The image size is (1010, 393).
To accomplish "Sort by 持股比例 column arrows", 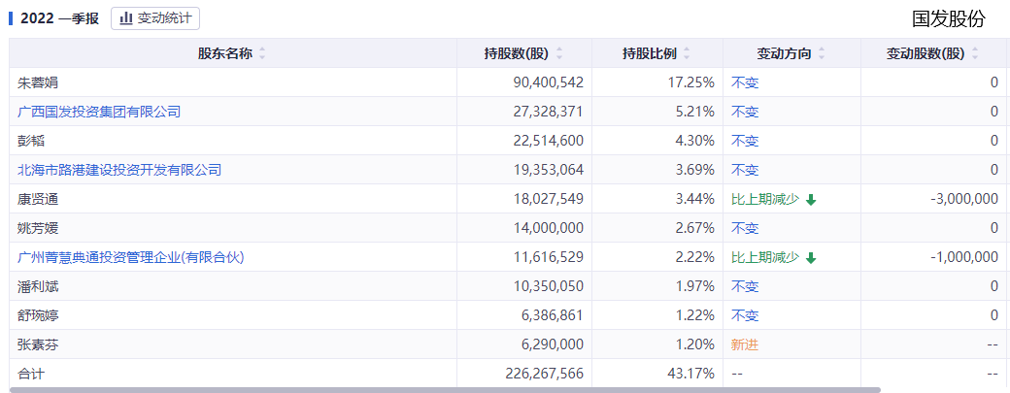I will [687, 53].
